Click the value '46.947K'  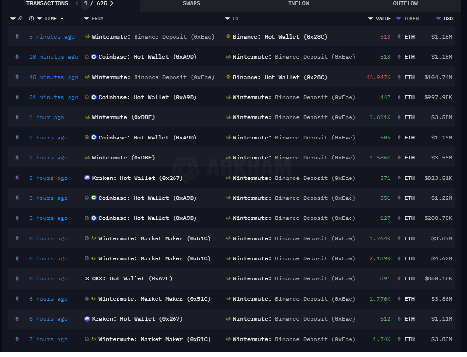tap(378, 77)
